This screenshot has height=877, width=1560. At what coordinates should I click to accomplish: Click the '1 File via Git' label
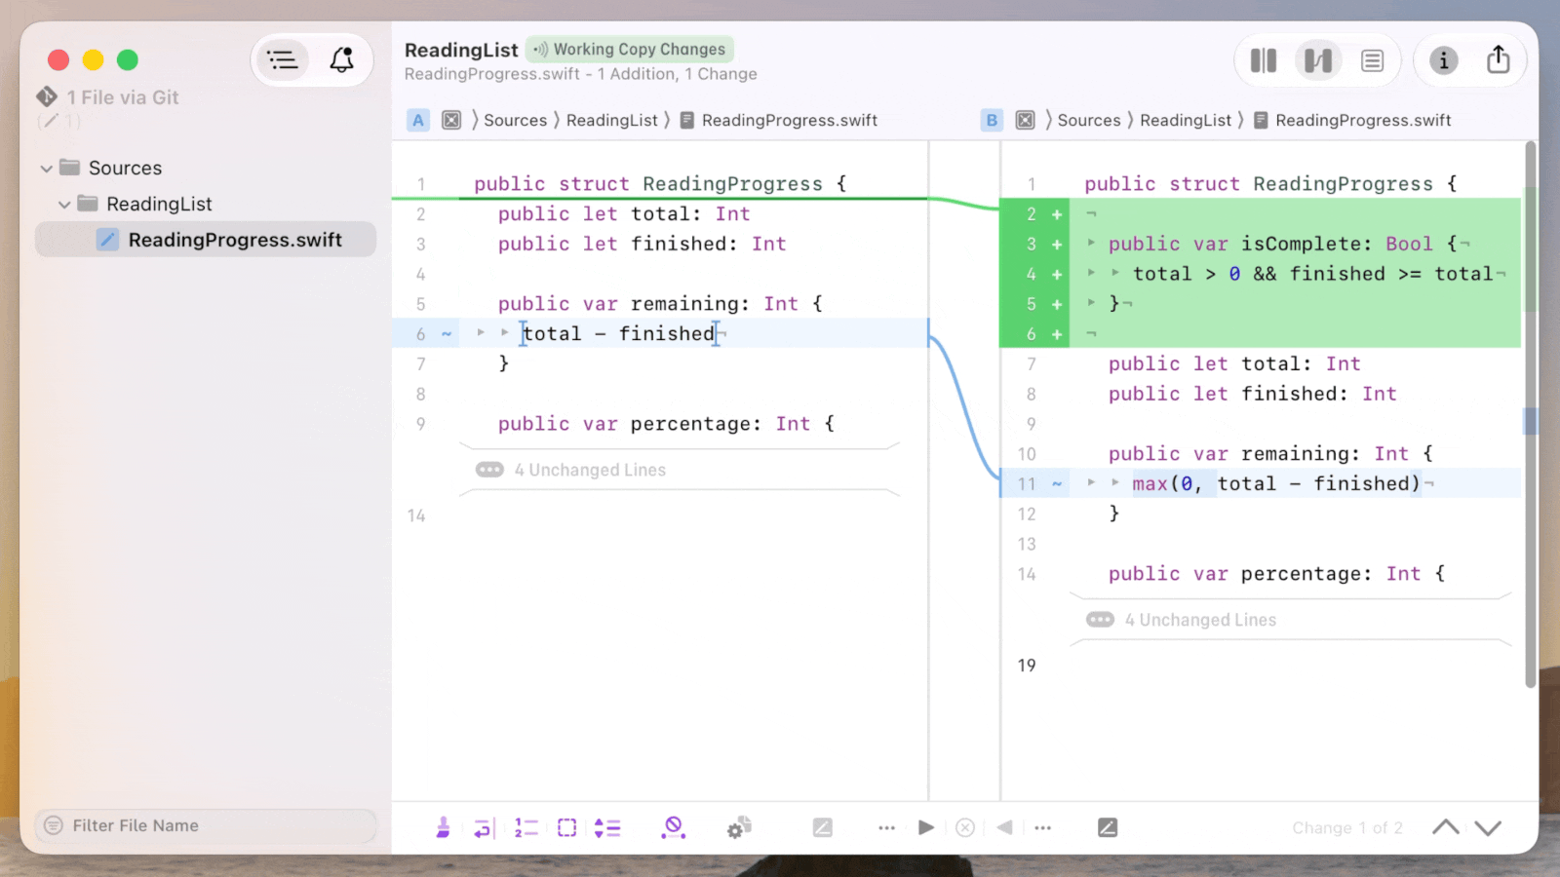[123, 97]
